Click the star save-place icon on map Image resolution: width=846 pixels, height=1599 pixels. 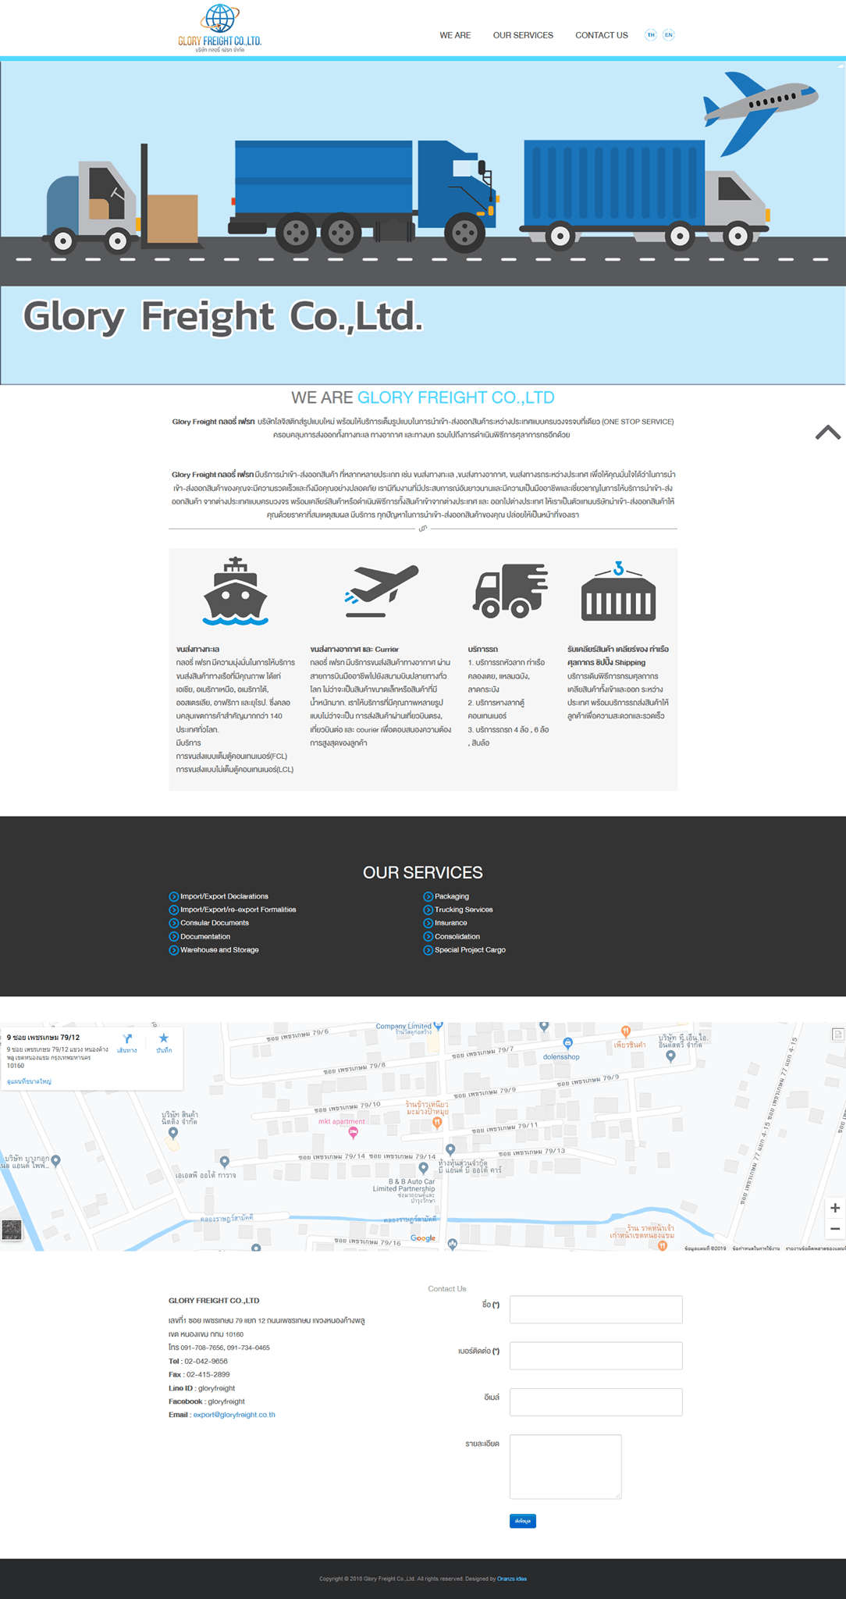(x=163, y=1038)
